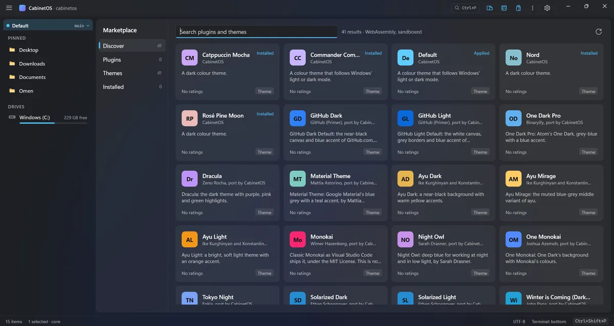Click the Nord theme No icon
Image resolution: width=614 pixels, height=326 pixels.
tap(514, 58)
